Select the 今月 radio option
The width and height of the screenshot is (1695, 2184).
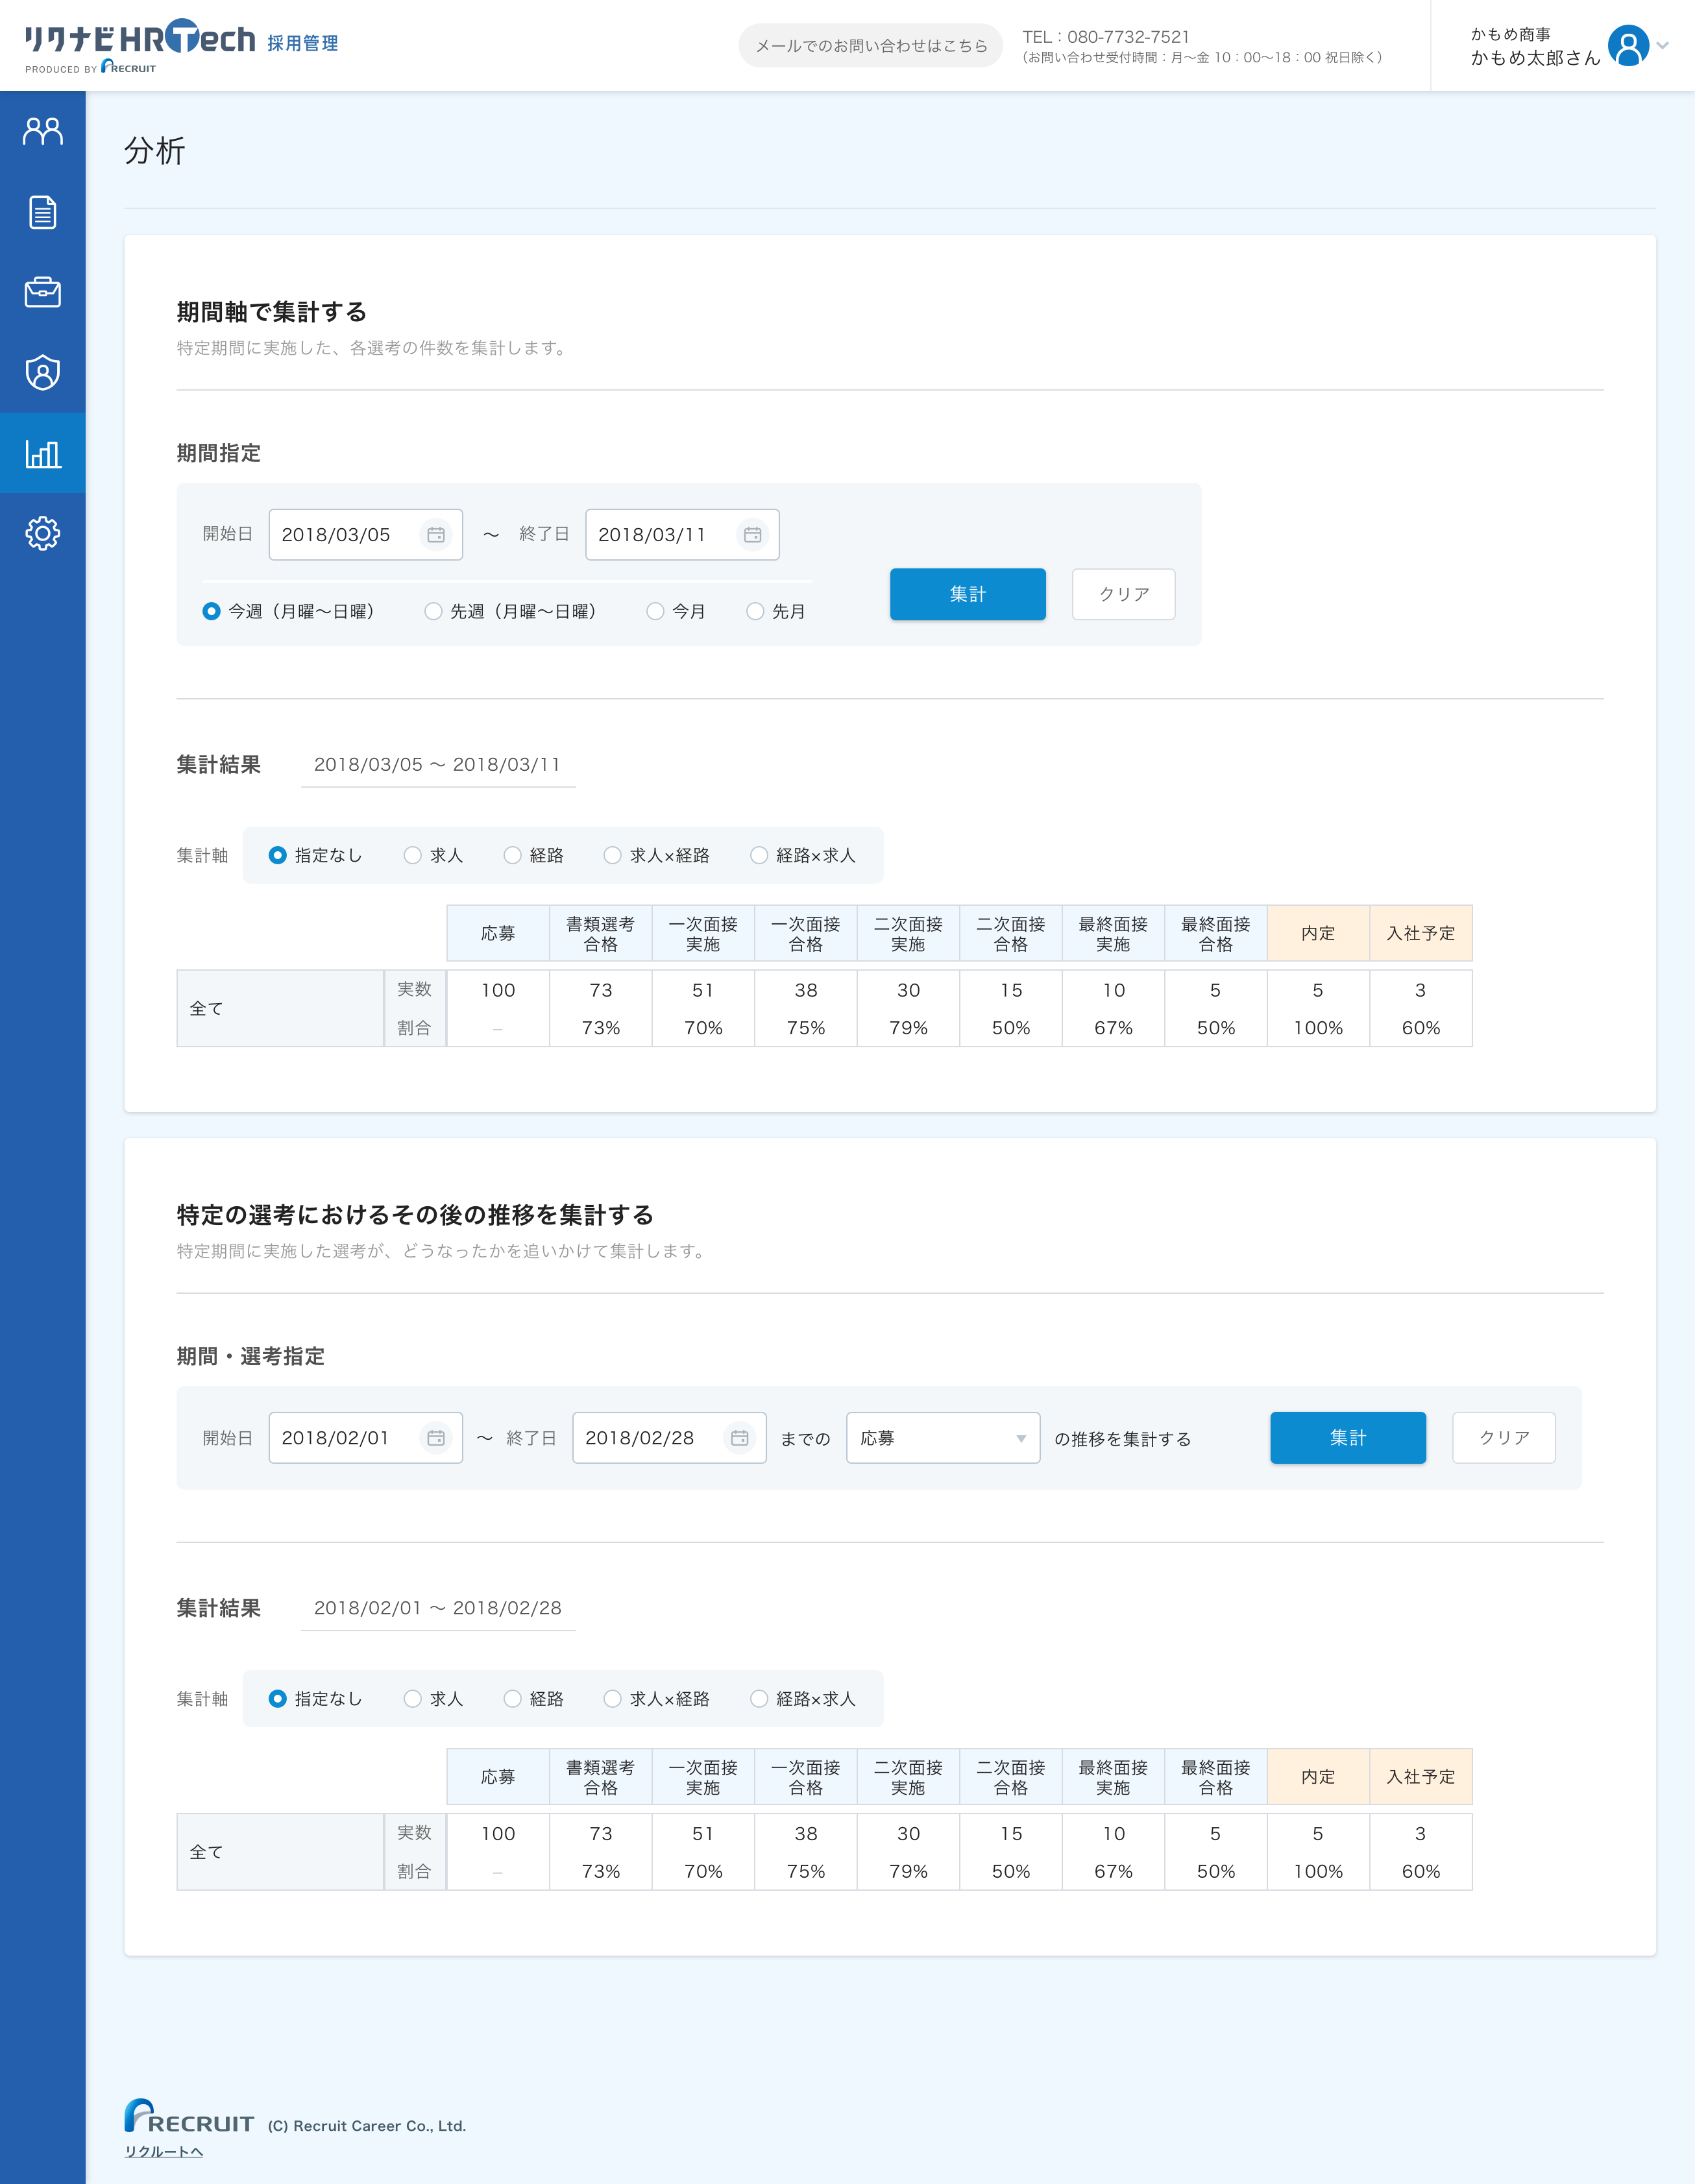(655, 611)
